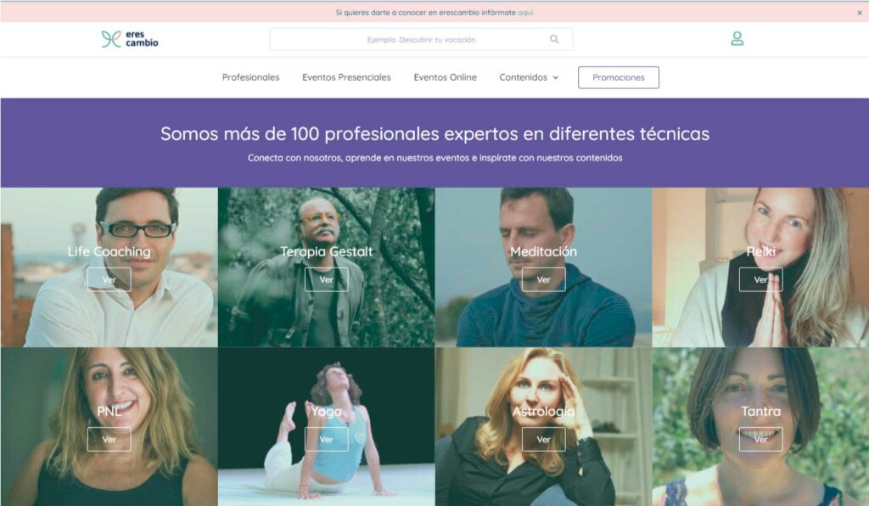Select the Yoga card title
This screenshot has width=869, height=506.
(x=327, y=411)
